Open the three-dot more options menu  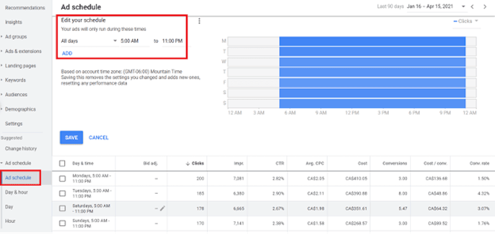[199, 21]
